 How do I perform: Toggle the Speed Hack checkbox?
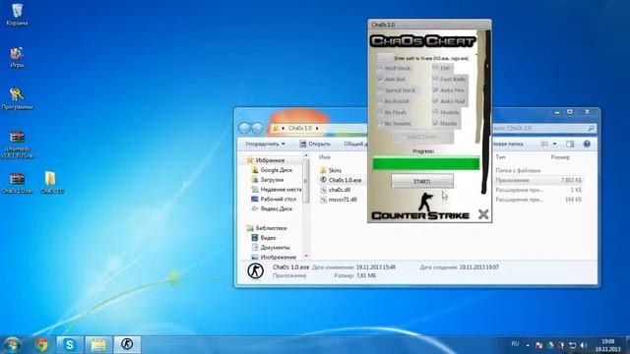[x=381, y=90]
